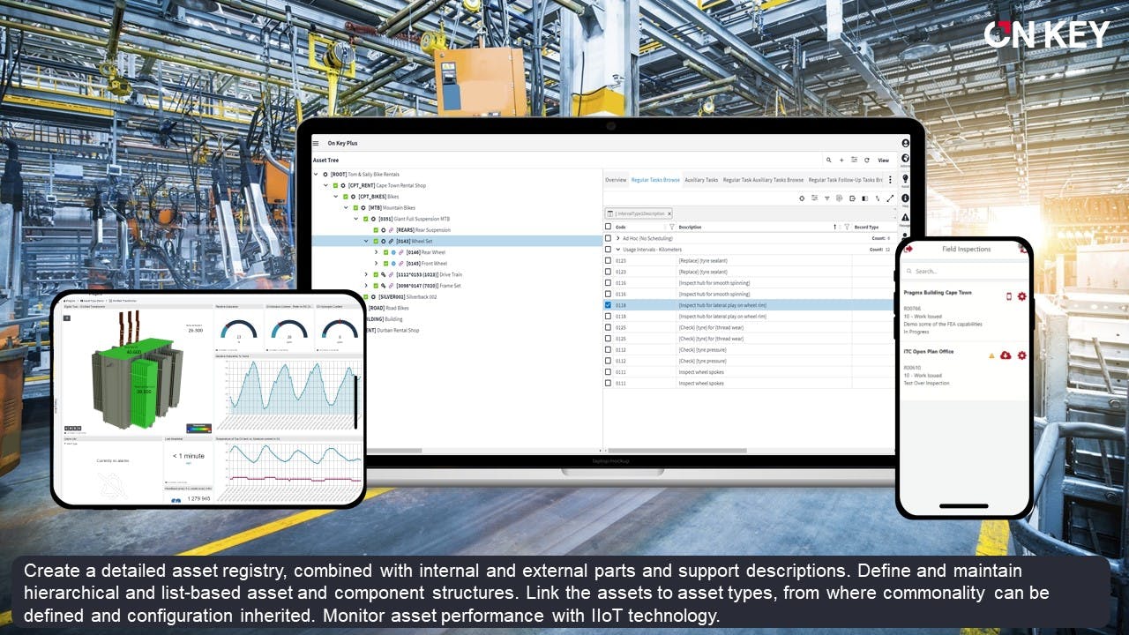Open settings gear for Pragma Building Cape Town

click(1022, 296)
